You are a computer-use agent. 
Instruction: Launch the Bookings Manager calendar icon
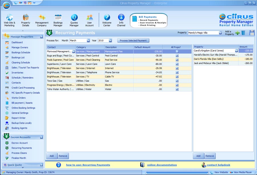coord(58,17)
